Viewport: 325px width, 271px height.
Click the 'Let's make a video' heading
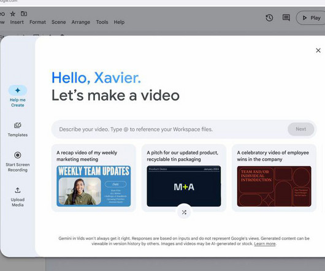click(x=115, y=96)
